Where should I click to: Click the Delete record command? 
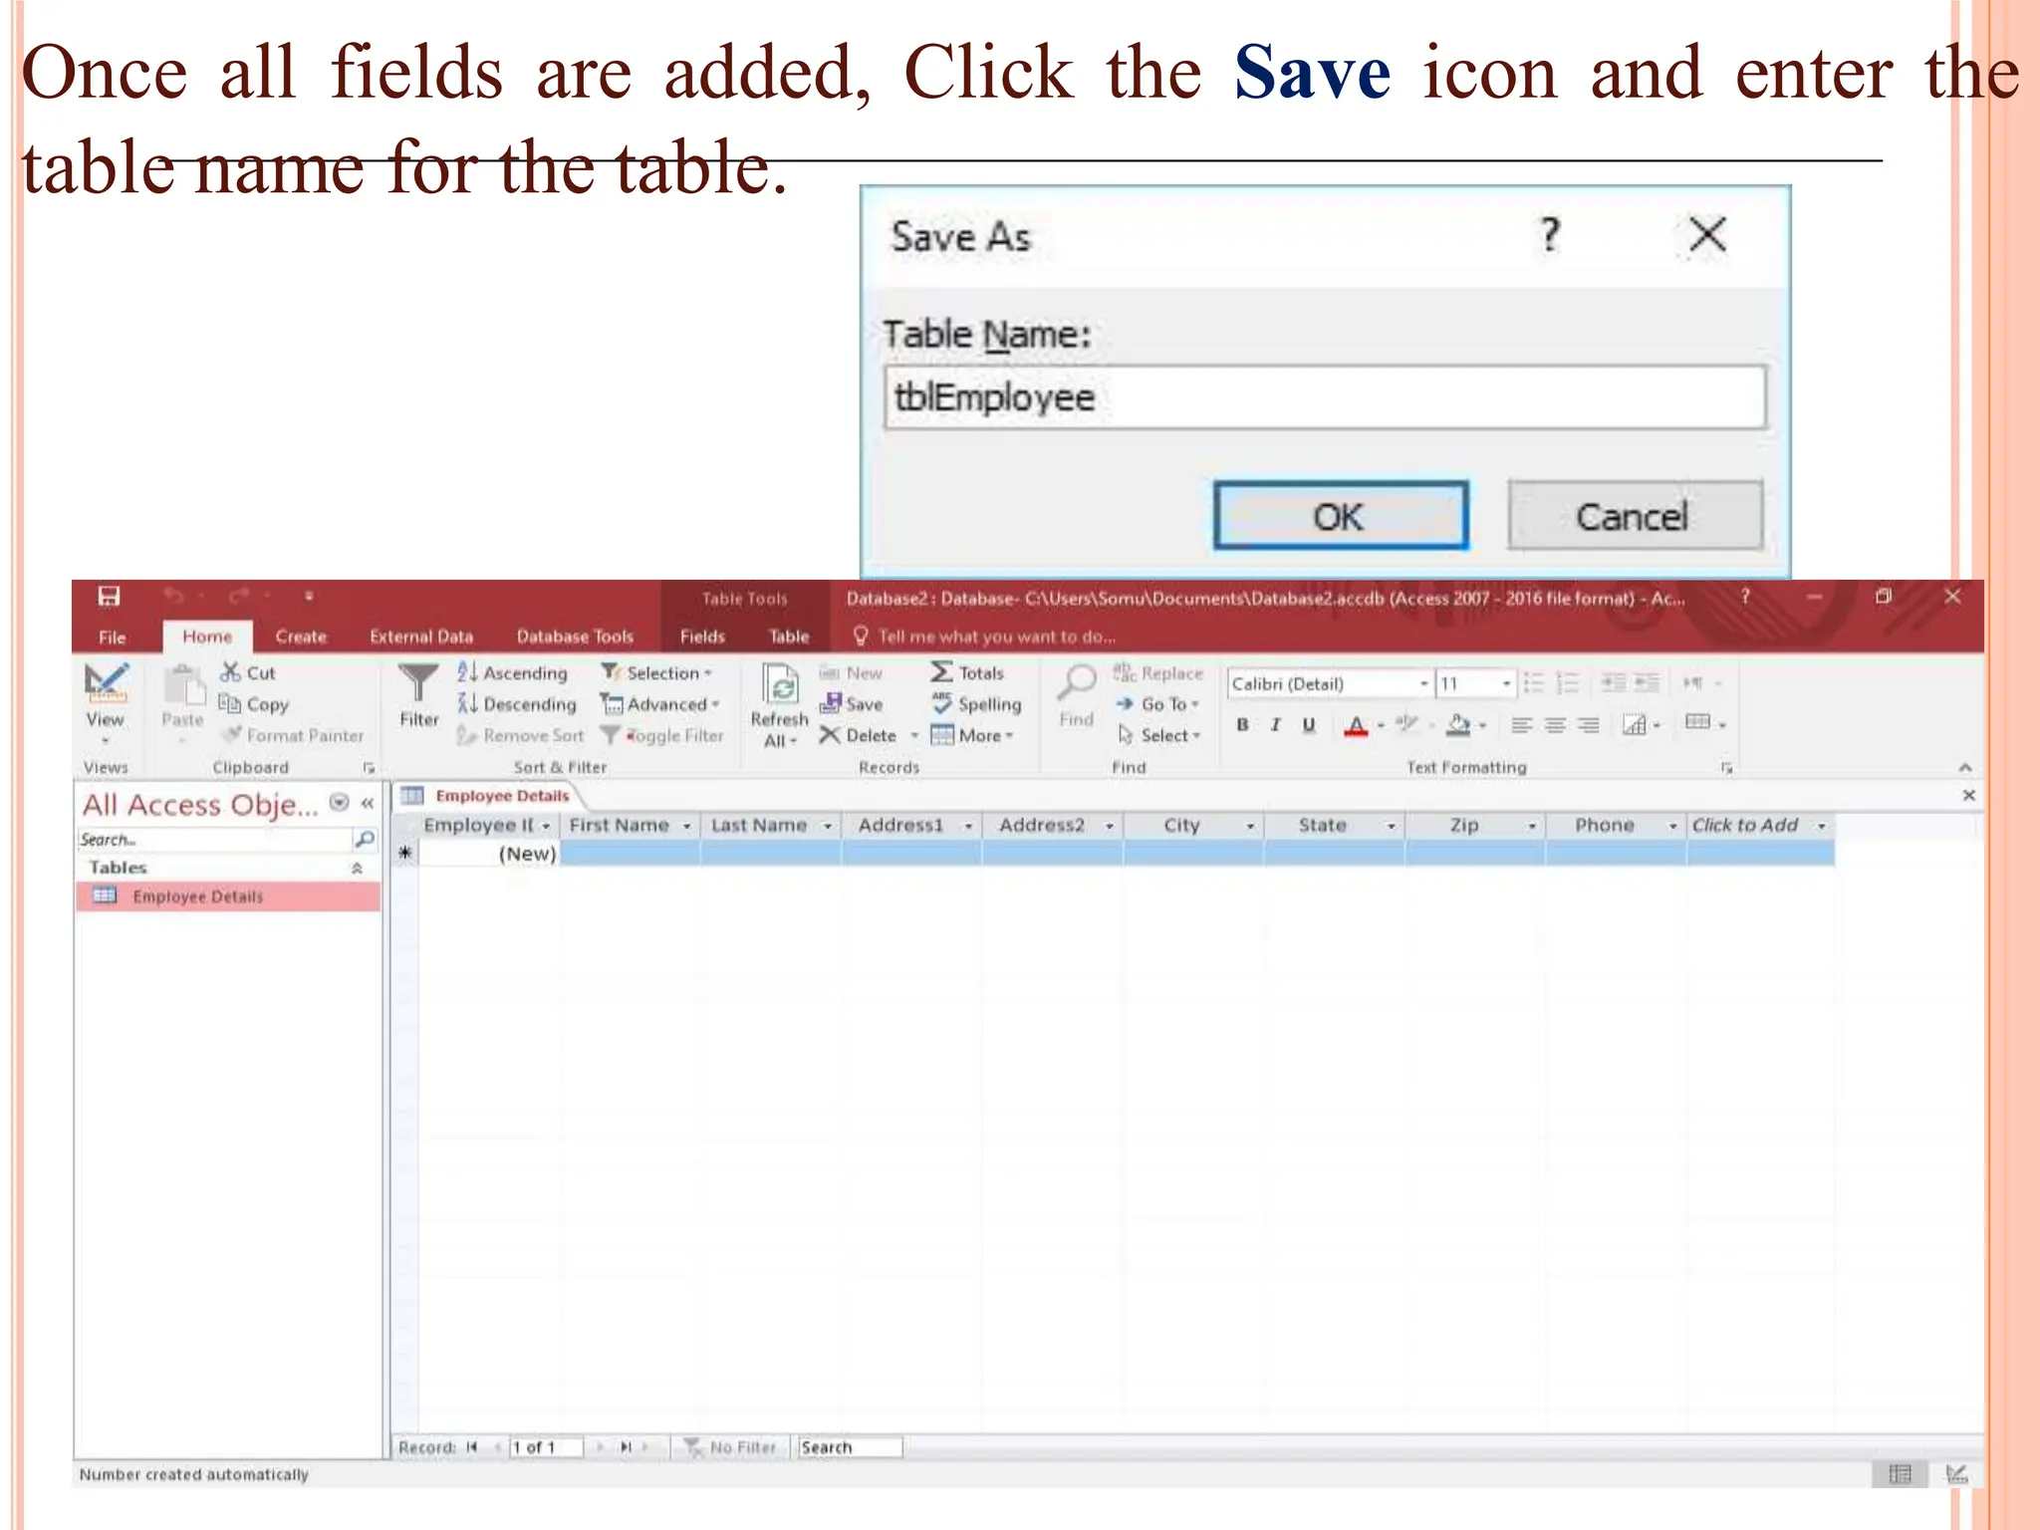[859, 735]
